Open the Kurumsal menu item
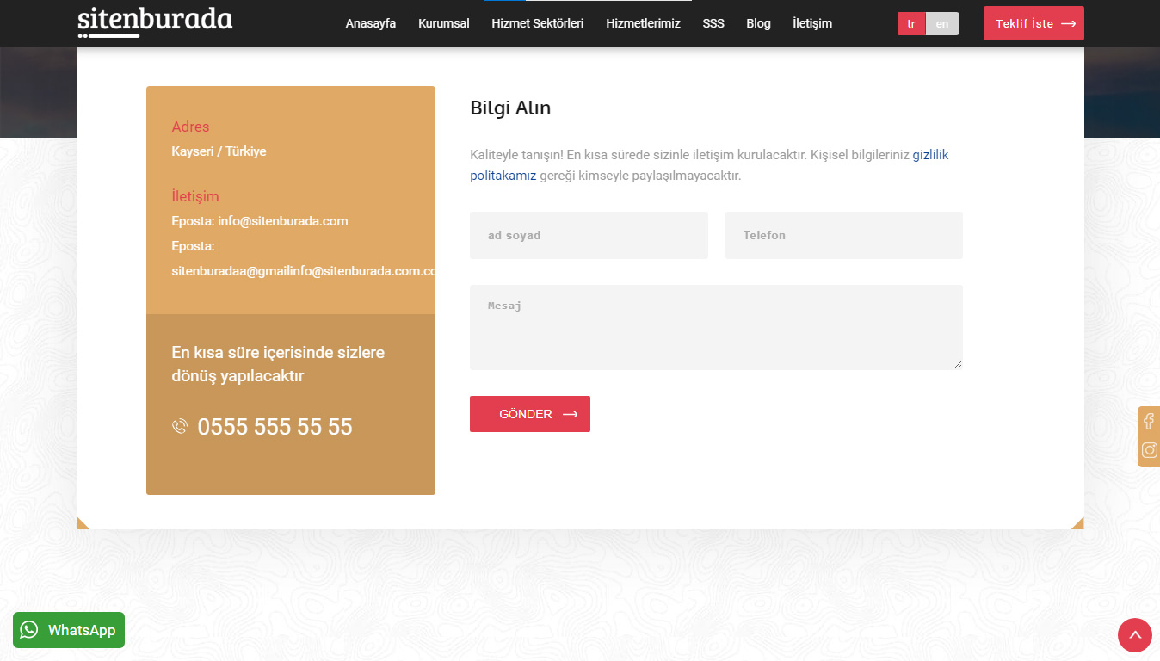The image size is (1160, 661). 444,23
